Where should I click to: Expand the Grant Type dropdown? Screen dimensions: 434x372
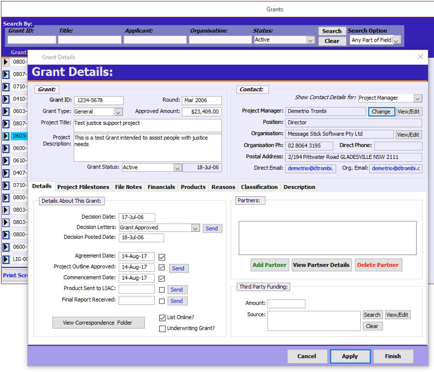[118, 112]
